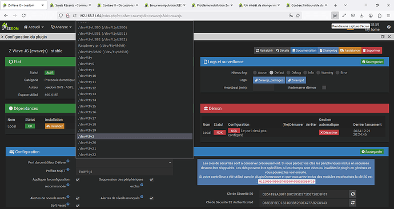Open a new browser tab

click(335, 5)
